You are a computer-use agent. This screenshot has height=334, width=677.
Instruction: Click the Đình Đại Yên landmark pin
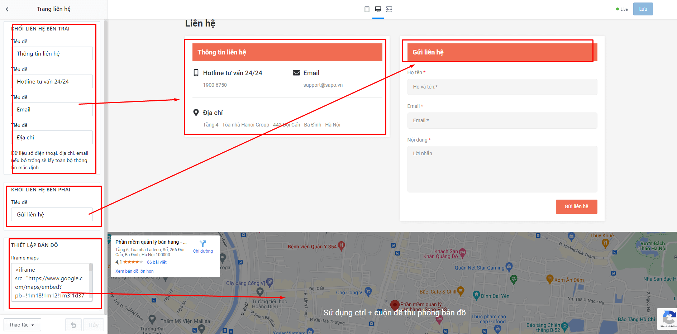click(476, 295)
